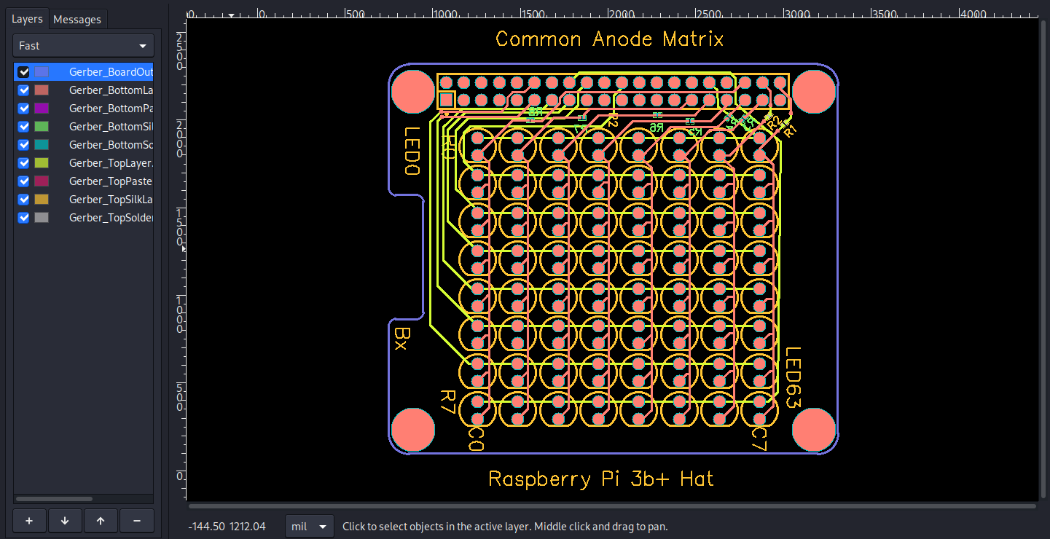Screen dimensions: 1050x539
Task: Select the LED0 silkscreen label on board
Action: tap(412, 152)
